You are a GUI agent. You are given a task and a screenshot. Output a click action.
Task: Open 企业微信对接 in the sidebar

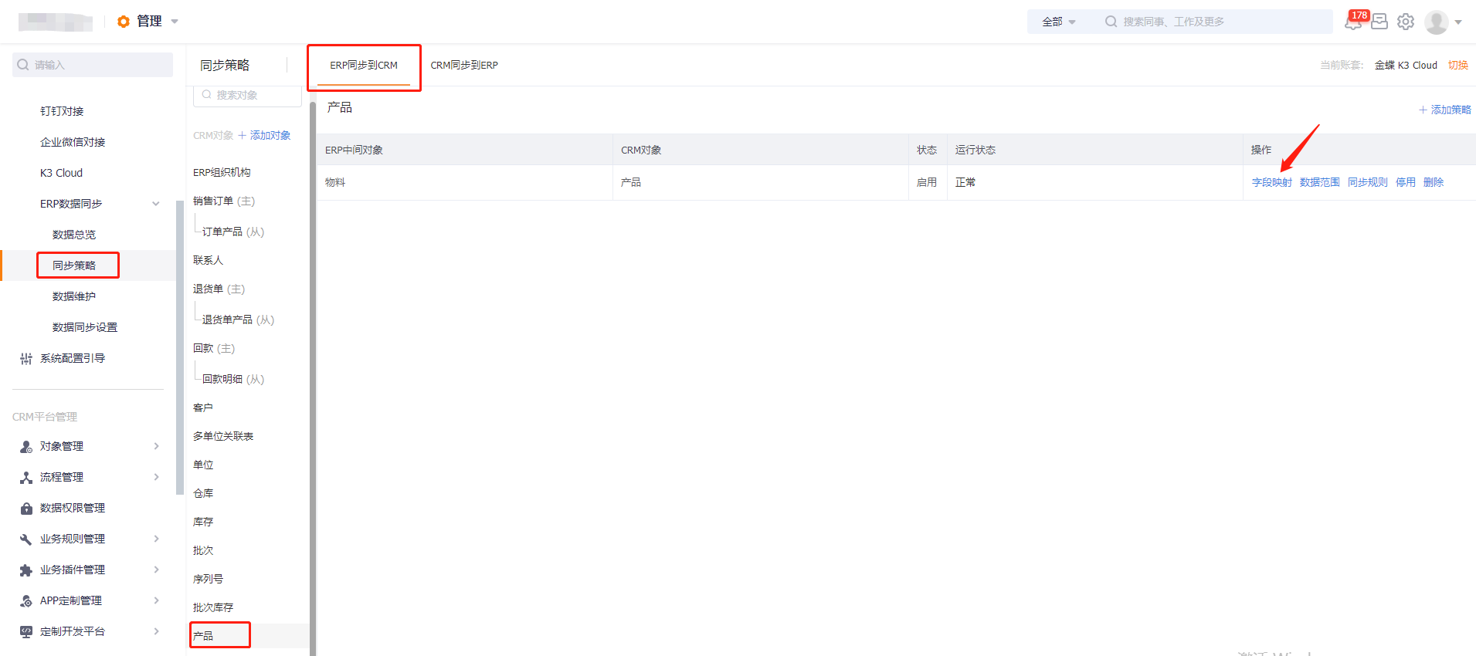coord(73,142)
